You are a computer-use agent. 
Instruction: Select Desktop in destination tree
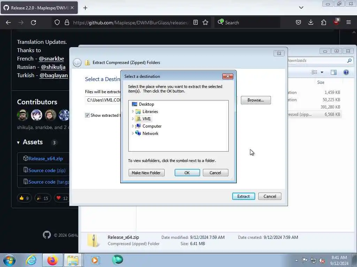[146, 104]
